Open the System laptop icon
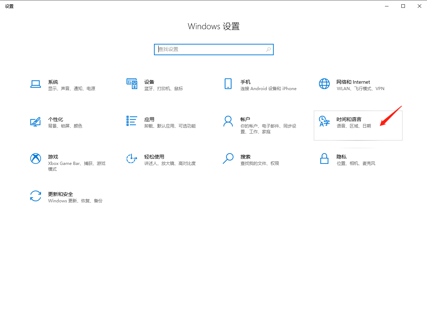 (36, 84)
